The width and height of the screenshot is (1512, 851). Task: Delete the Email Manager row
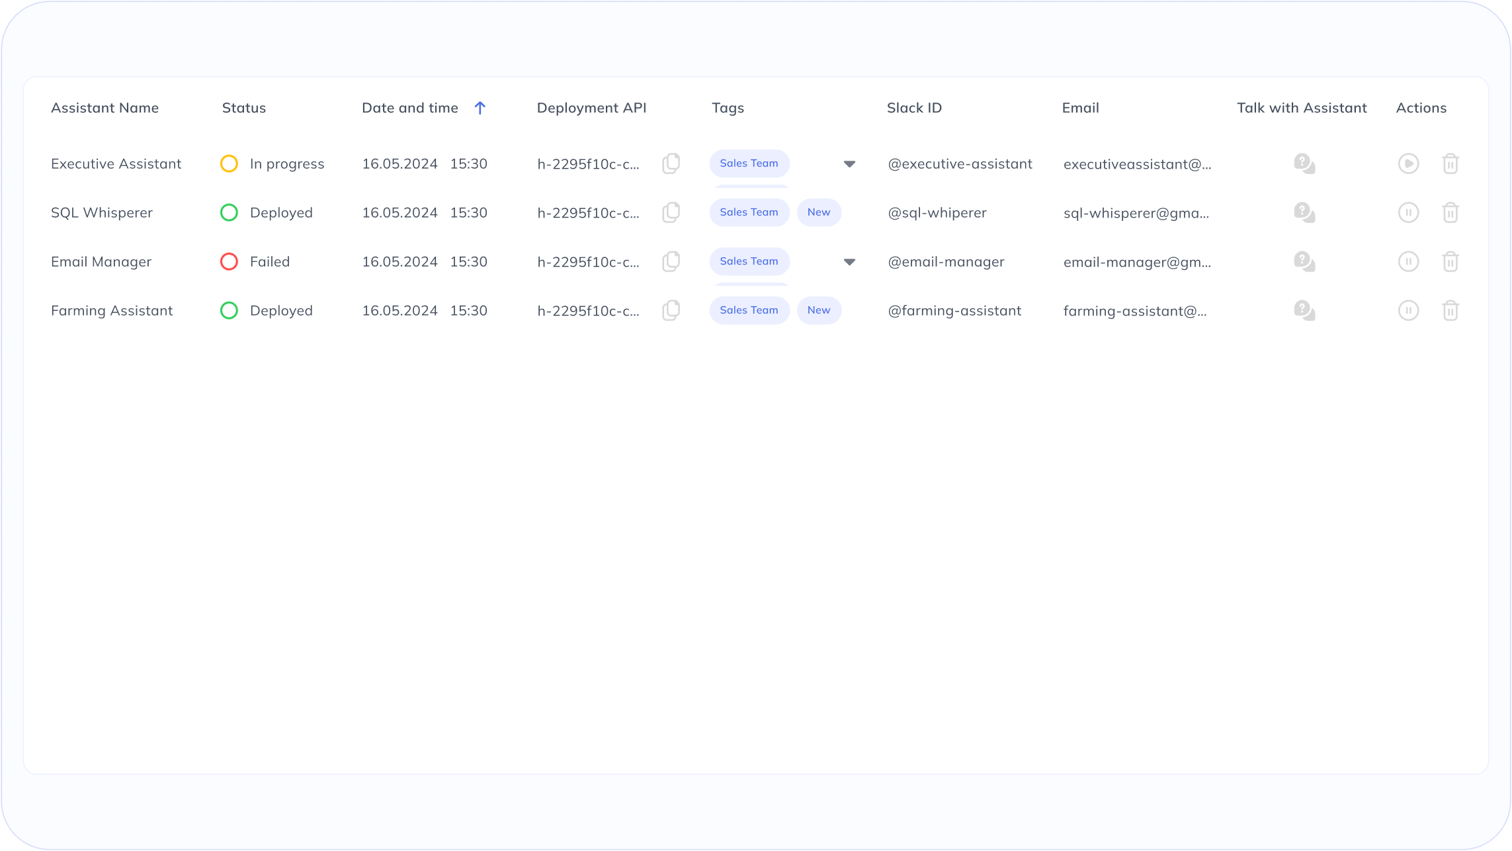click(1450, 261)
